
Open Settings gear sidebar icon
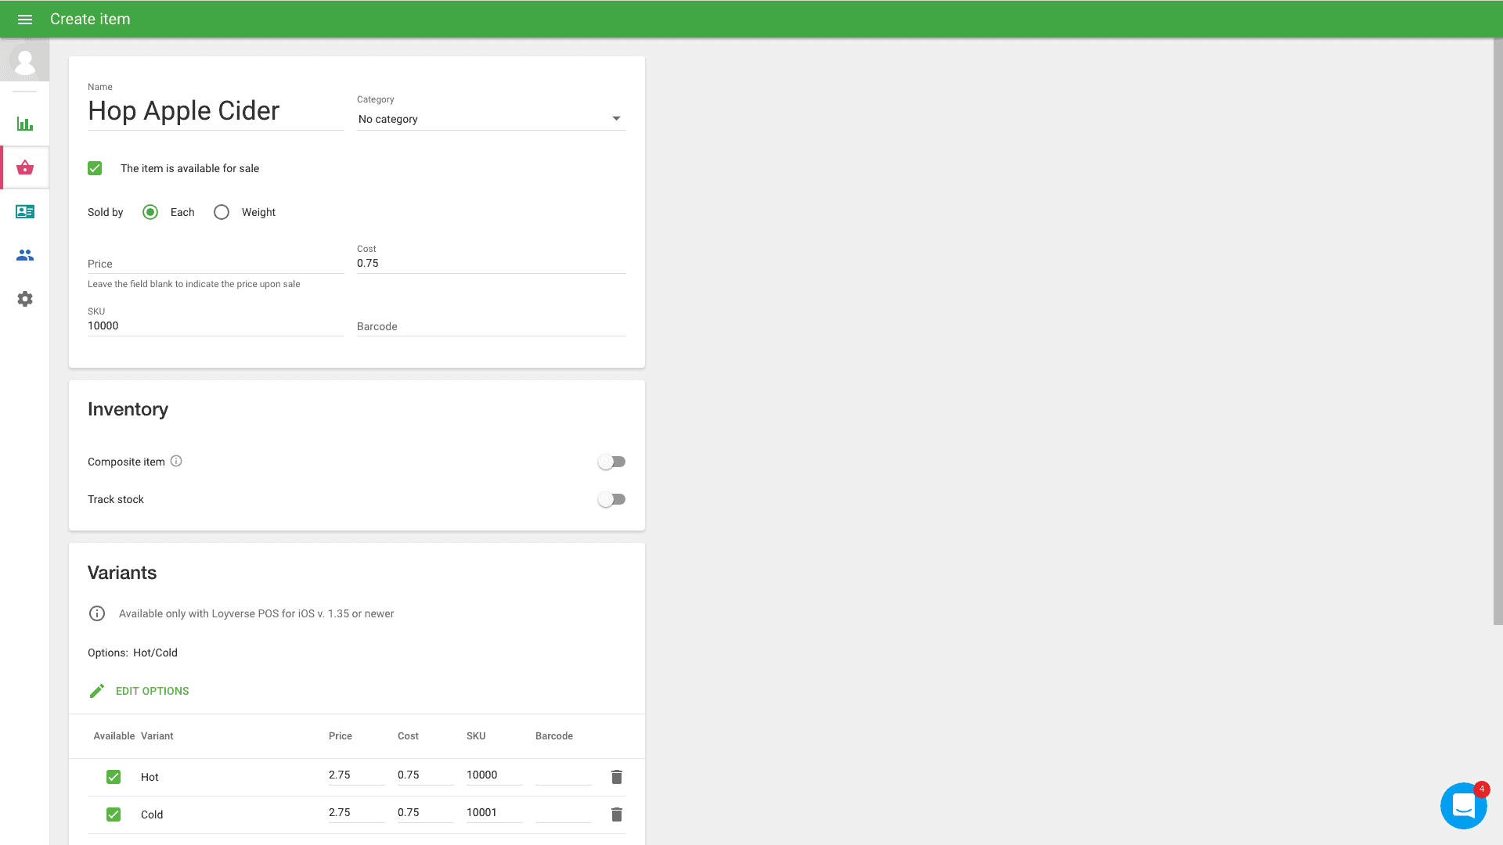click(25, 299)
